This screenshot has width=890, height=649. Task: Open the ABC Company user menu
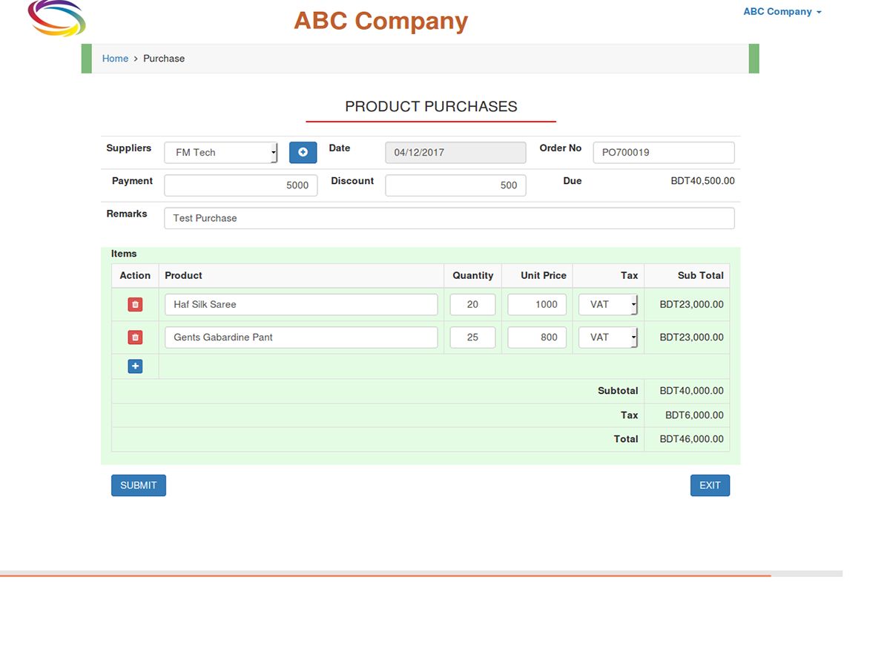[782, 12]
